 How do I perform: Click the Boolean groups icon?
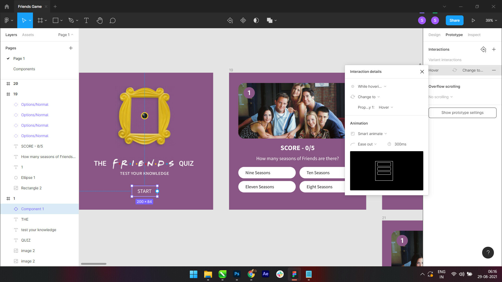270,20
